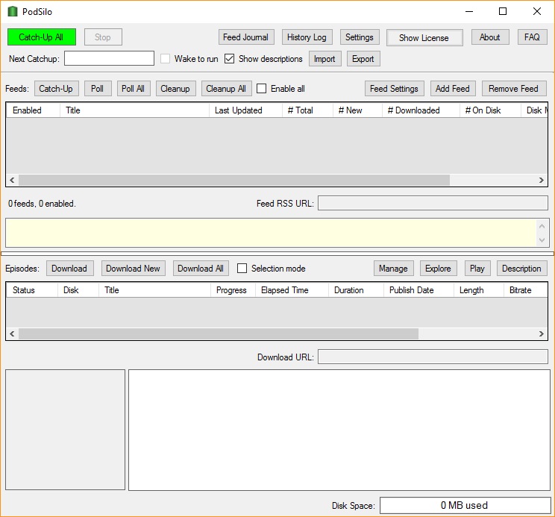The width and height of the screenshot is (555, 517).
Task: Click Show License
Action: pos(424,37)
